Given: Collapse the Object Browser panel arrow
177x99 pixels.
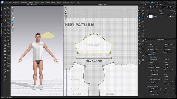Looking at the screenshot, I should pos(145,5).
